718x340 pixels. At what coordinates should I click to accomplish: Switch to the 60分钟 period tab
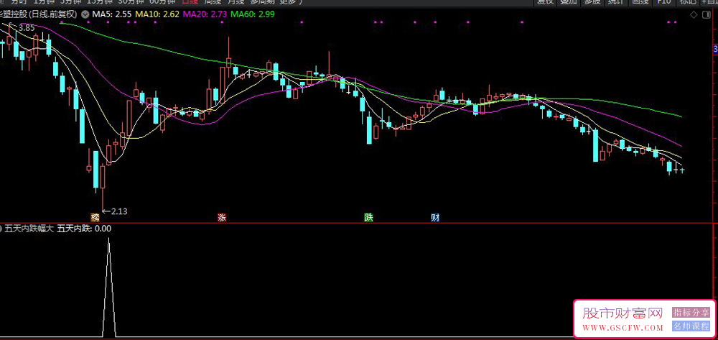point(162,2)
